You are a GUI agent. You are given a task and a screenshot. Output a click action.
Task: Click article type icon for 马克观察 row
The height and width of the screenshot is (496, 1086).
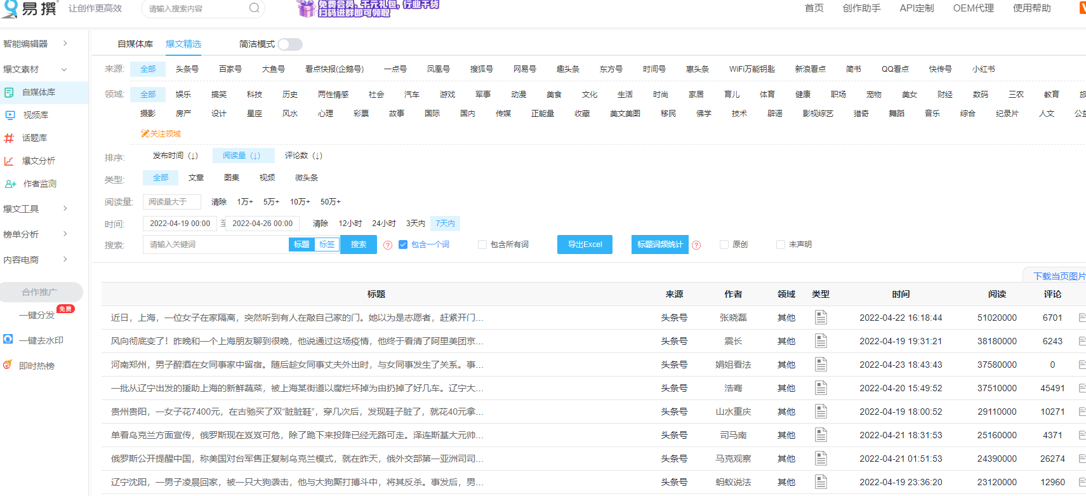[x=821, y=458]
